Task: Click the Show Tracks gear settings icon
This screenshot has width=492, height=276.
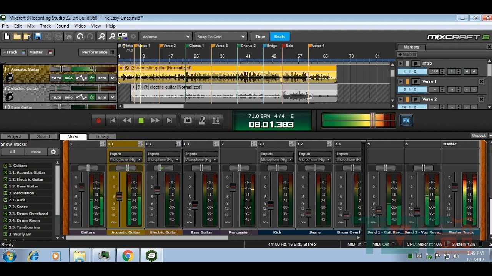Action: [53, 152]
